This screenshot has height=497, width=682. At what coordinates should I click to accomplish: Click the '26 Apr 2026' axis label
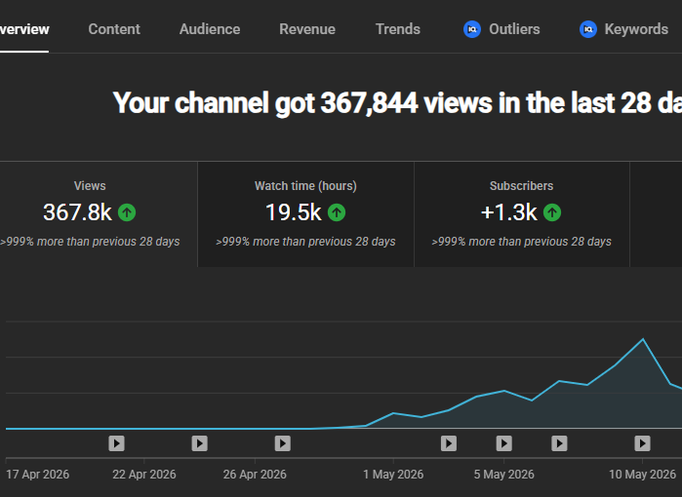tap(255, 474)
